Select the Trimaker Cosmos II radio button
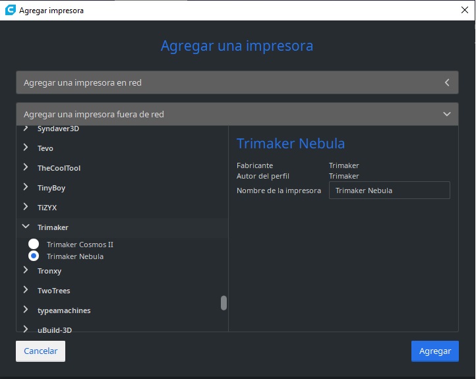Screen dimensions: 476x379 [x=34, y=245]
